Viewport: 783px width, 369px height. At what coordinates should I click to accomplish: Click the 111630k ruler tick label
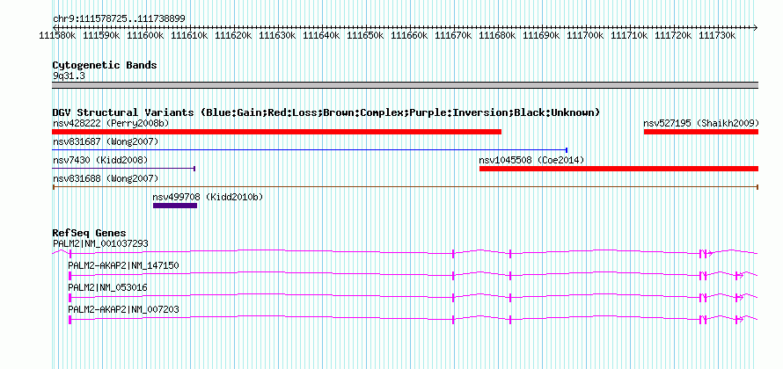point(278,35)
